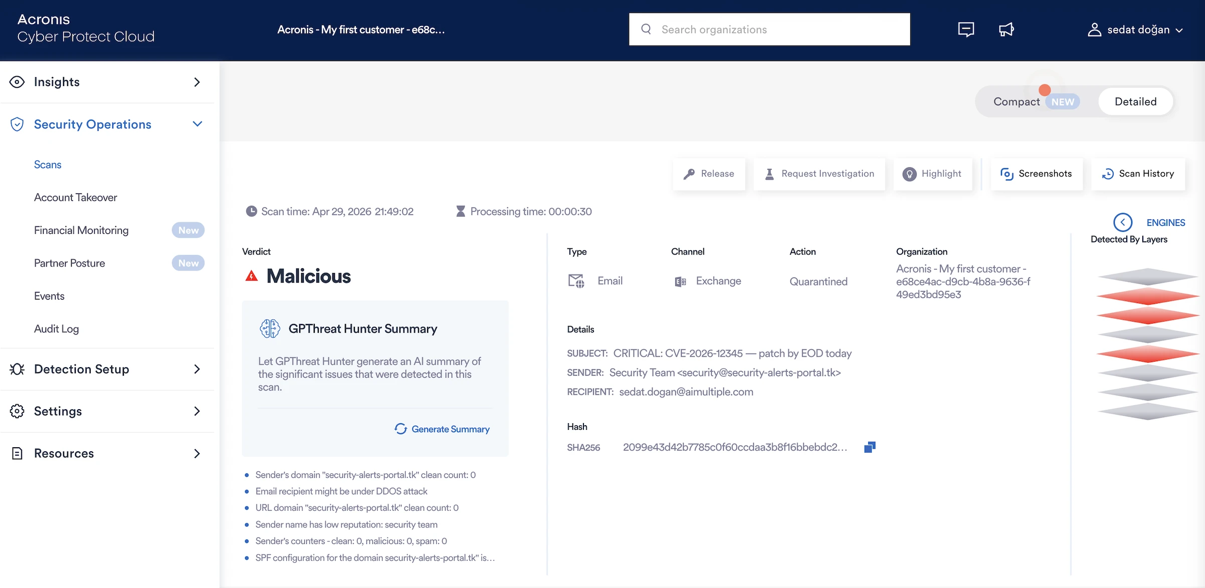This screenshot has width=1205, height=588.
Task: Open Events page in sidebar
Action: 49,296
